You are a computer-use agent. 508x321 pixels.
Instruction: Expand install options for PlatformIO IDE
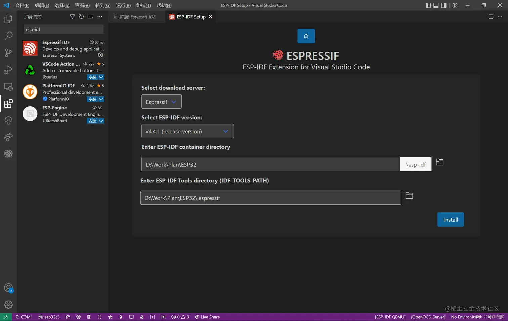(101, 99)
